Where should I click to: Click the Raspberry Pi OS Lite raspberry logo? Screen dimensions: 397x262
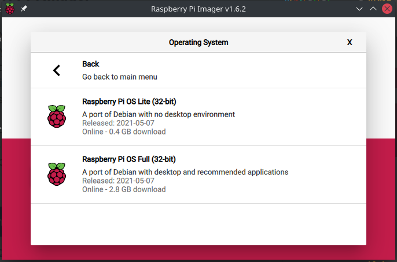(x=57, y=117)
